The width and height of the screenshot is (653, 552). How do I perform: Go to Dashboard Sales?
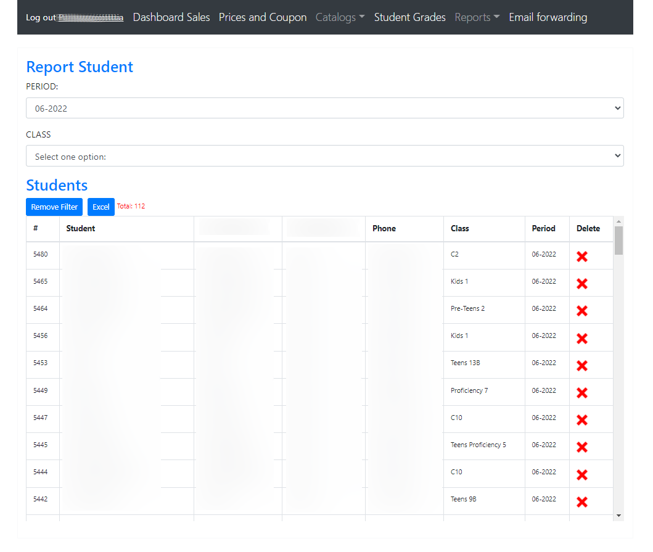(171, 17)
